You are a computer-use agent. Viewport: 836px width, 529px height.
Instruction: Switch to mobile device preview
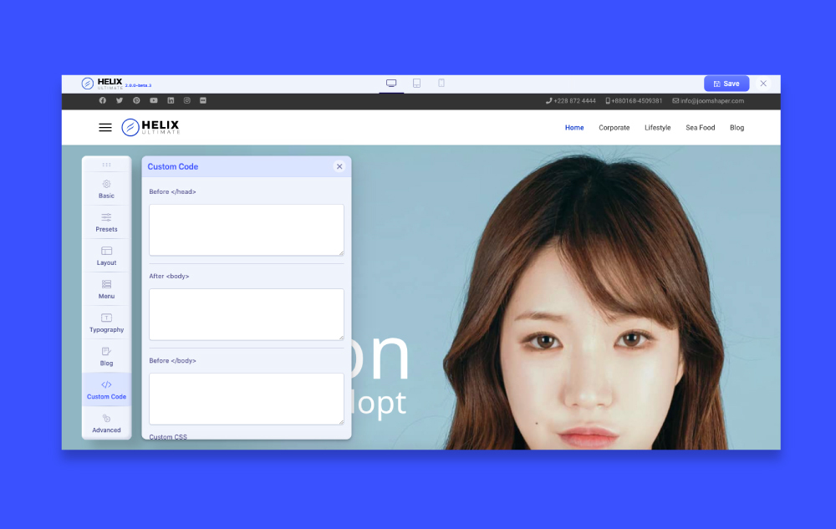(441, 83)
